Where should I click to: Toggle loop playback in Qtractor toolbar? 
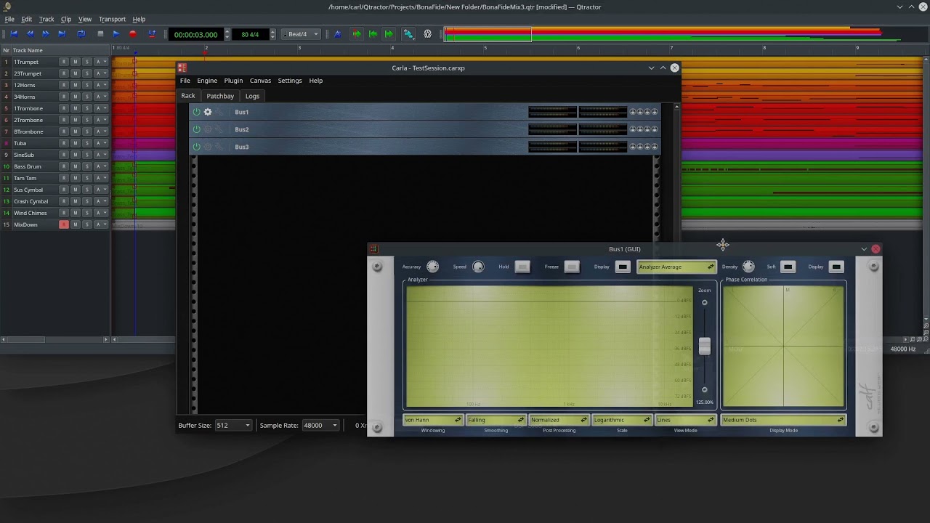pyautogui.click(x=81, y=34)
